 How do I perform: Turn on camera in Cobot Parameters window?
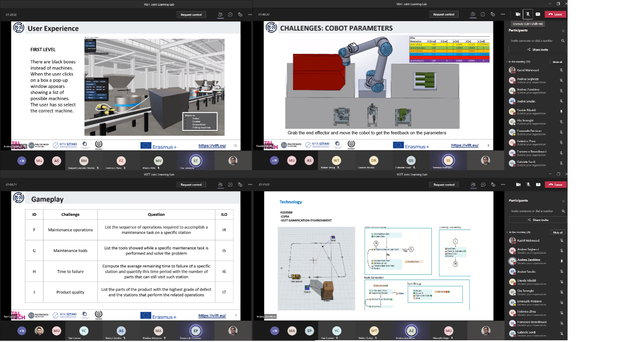click(x=518, y=14)
